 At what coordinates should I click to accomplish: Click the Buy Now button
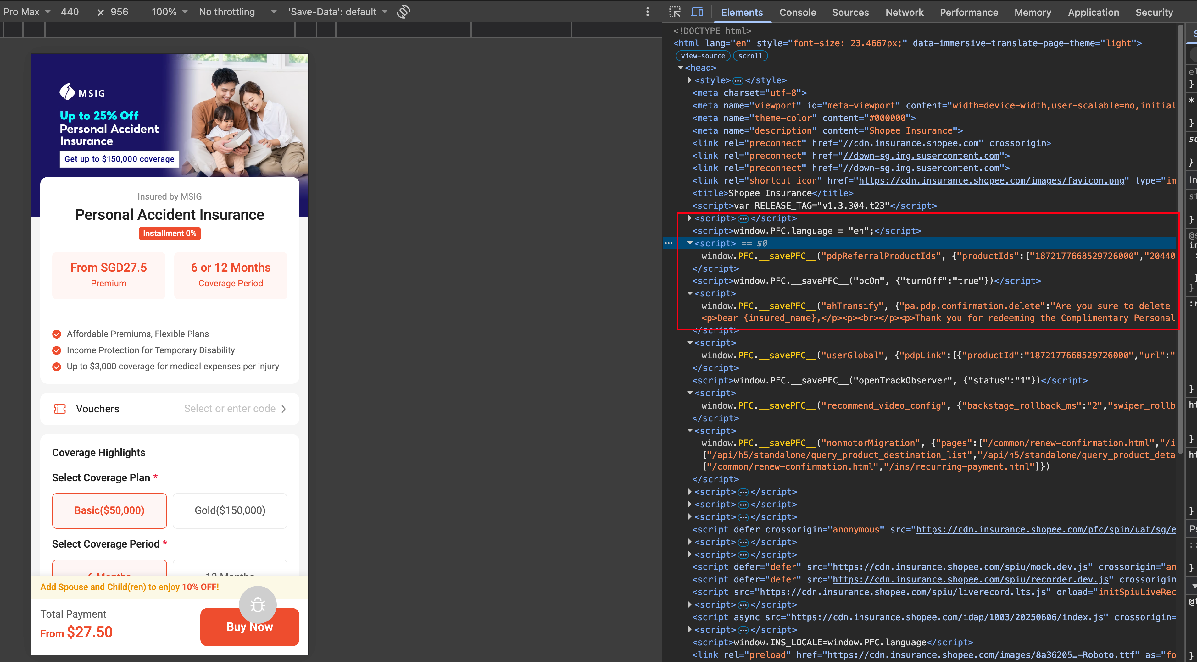pyautogui.click(x=249, y=627)
